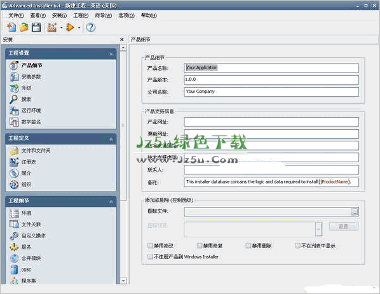The image size is (380, 294).
Task: Open the 搜索 magnifier icon
Action: (14, 99)
